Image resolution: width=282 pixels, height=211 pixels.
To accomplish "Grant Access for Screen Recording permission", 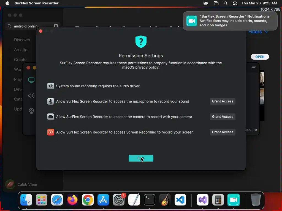I will coord(223,132).
